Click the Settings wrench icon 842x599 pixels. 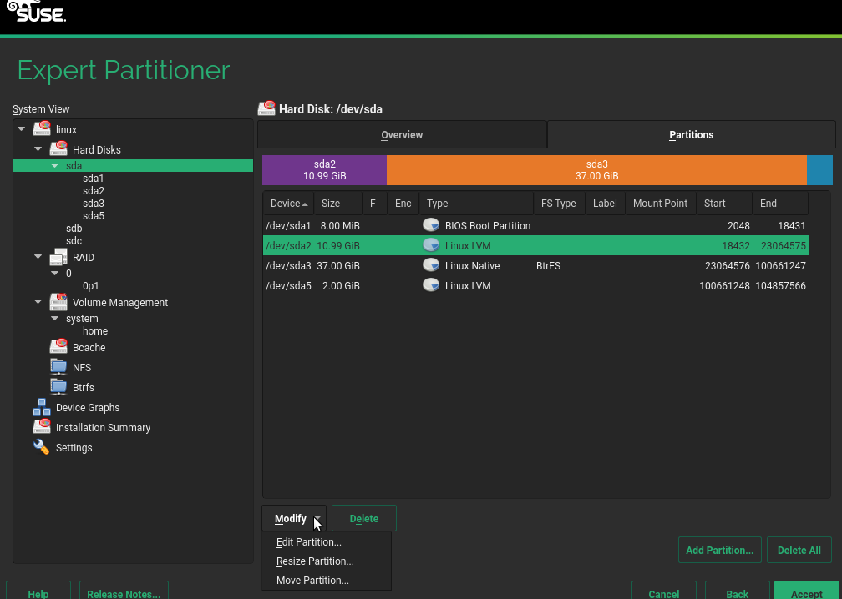coord(42,448)
